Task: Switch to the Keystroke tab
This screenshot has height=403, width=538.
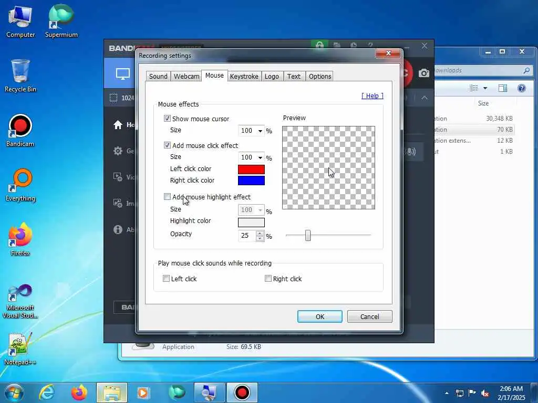Action: click(x=244, y=77)
